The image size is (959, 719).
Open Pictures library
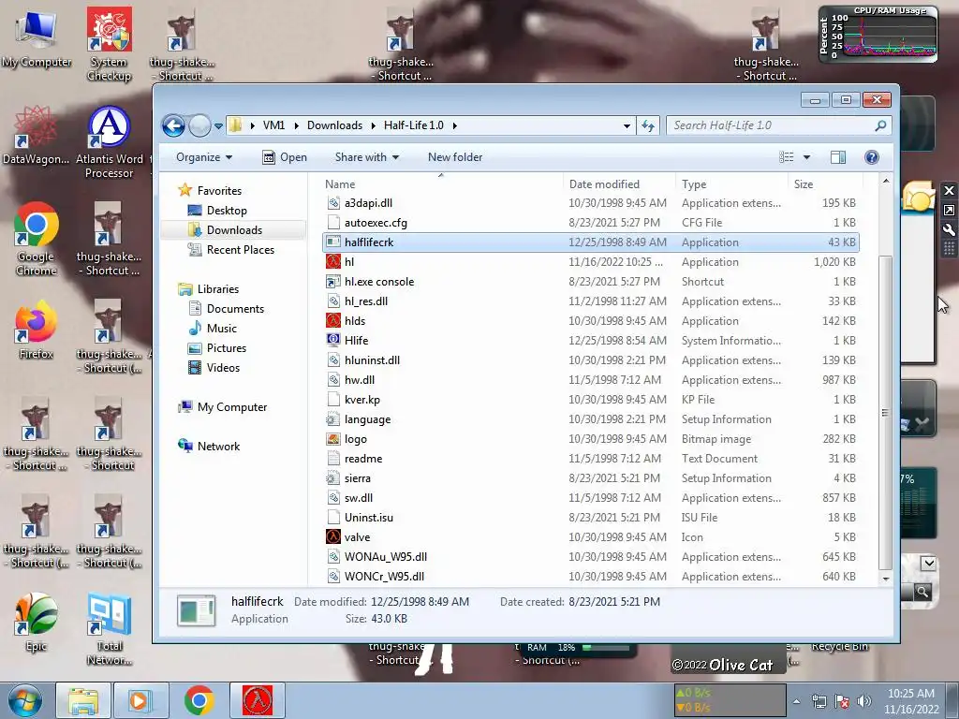(x=227, y=348)
